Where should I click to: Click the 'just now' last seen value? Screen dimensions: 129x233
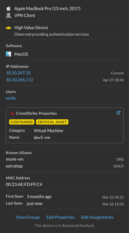[x=35, y=203]
